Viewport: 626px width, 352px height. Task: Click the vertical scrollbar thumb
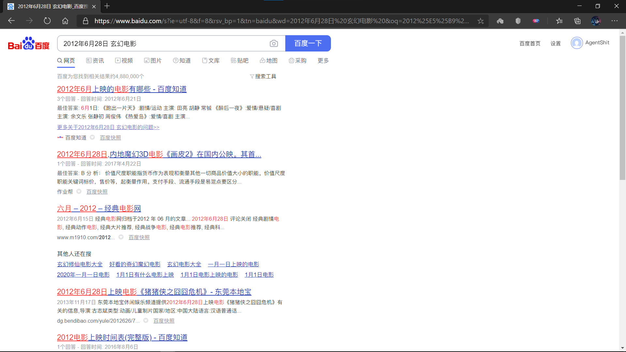point(622,108)
